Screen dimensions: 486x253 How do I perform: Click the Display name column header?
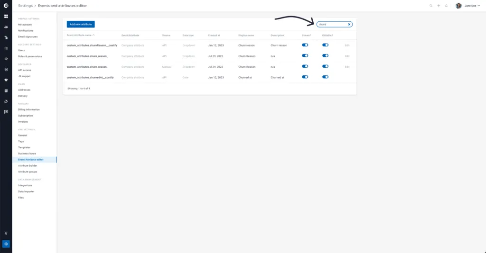pos(246,35)
